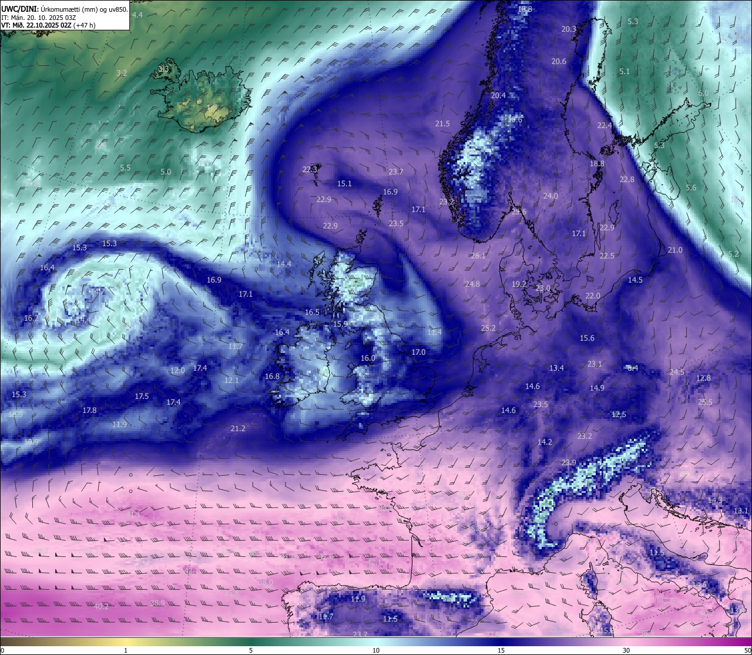The height and width of the screenshot is (655, 752).
Task: Click the 21.2 value southwest of Ireland
Action: coord(238,428)
